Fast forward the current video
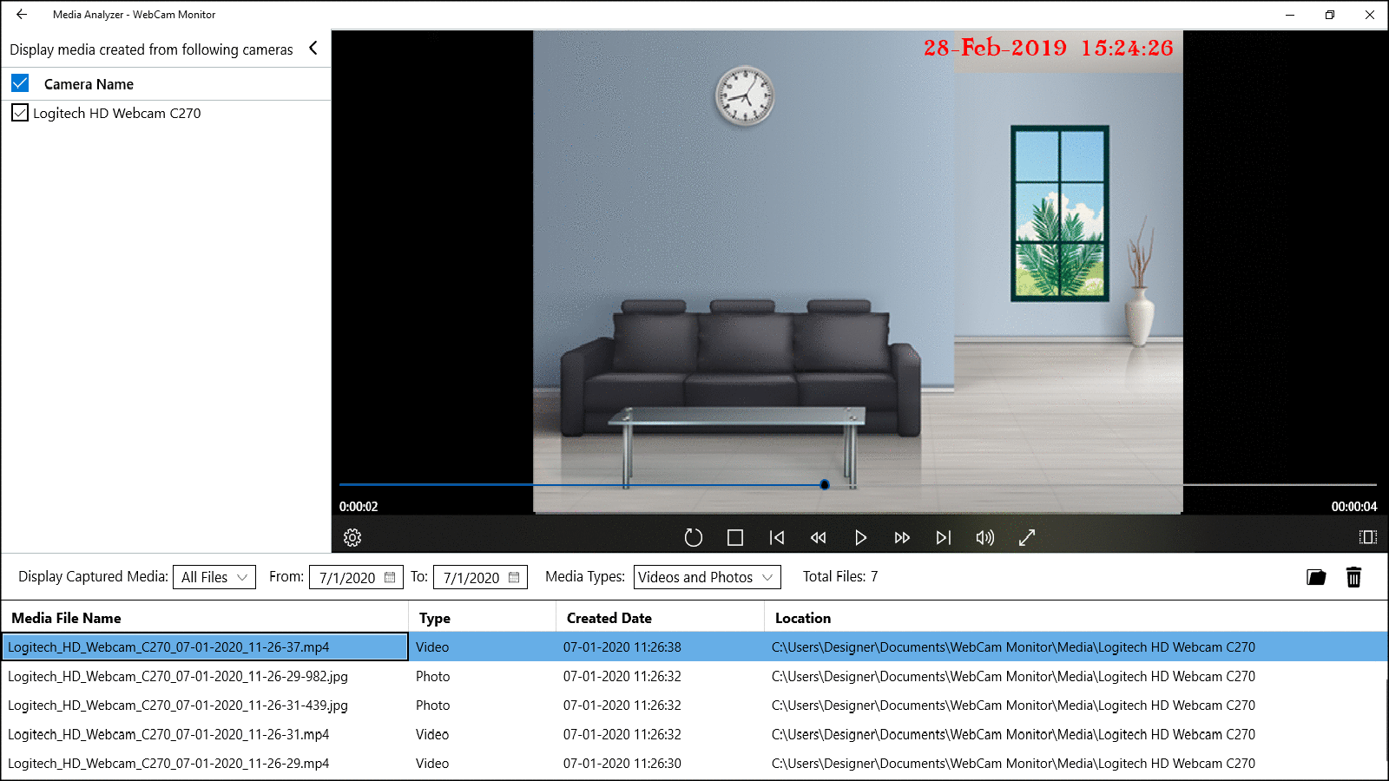The height and width of the screenshot is (781, 1389). [x=902, y=537]
